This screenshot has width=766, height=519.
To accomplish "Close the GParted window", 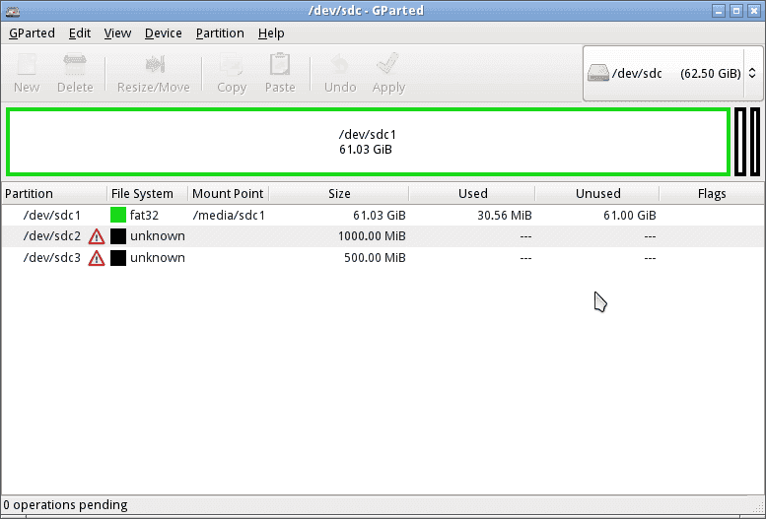I will pos(754,11).
